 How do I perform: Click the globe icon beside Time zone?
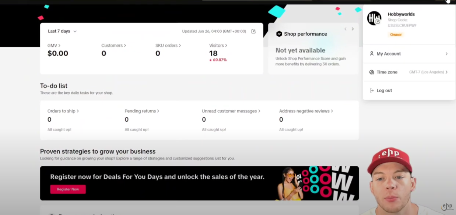pyautogui.click(x=372, y=72)
